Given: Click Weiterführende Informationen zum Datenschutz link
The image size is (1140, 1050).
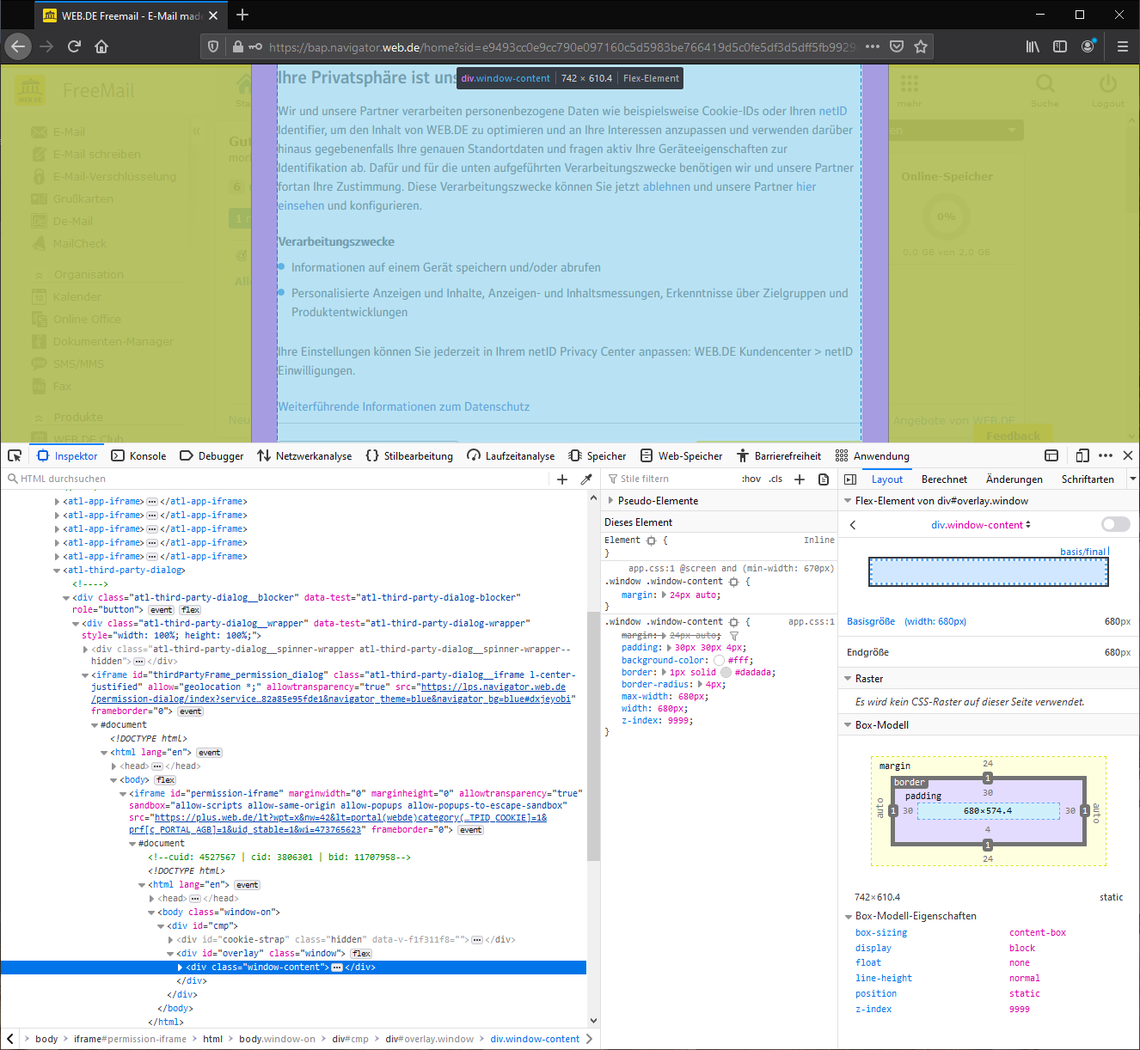Looking at the screenshot, I should coord(403,406).
